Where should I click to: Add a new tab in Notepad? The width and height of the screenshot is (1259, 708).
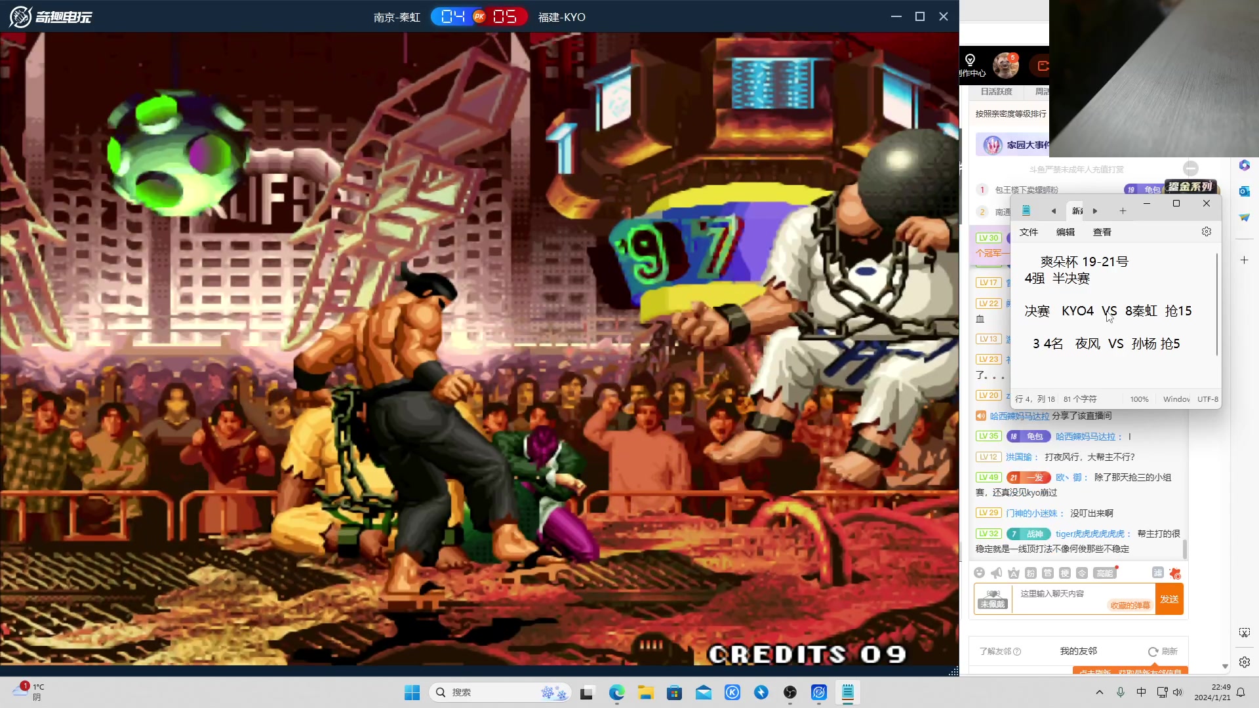(1123, 211)
